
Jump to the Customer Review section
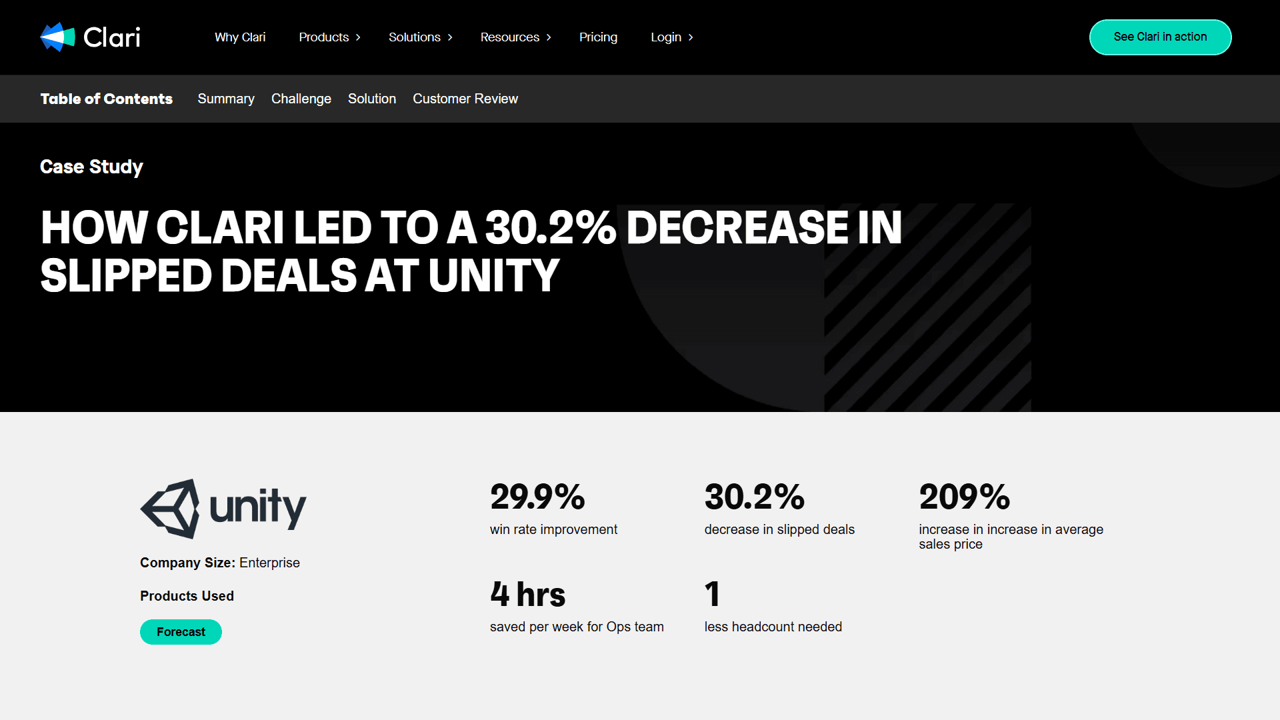(x=465, y=99)
